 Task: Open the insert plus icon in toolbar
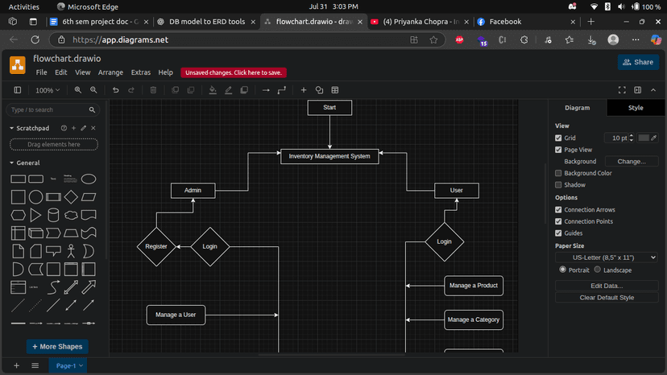(304, 90)
